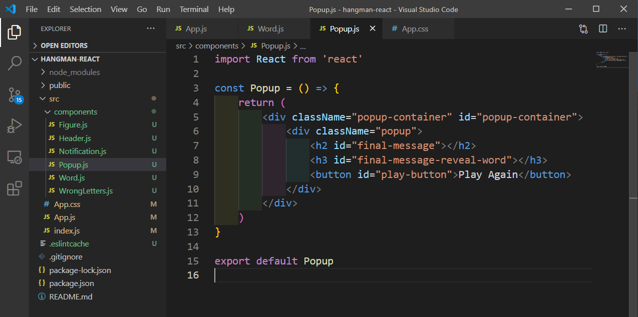Open the Go menu
The height and width of the screenshot is (317, 638).
142,9
